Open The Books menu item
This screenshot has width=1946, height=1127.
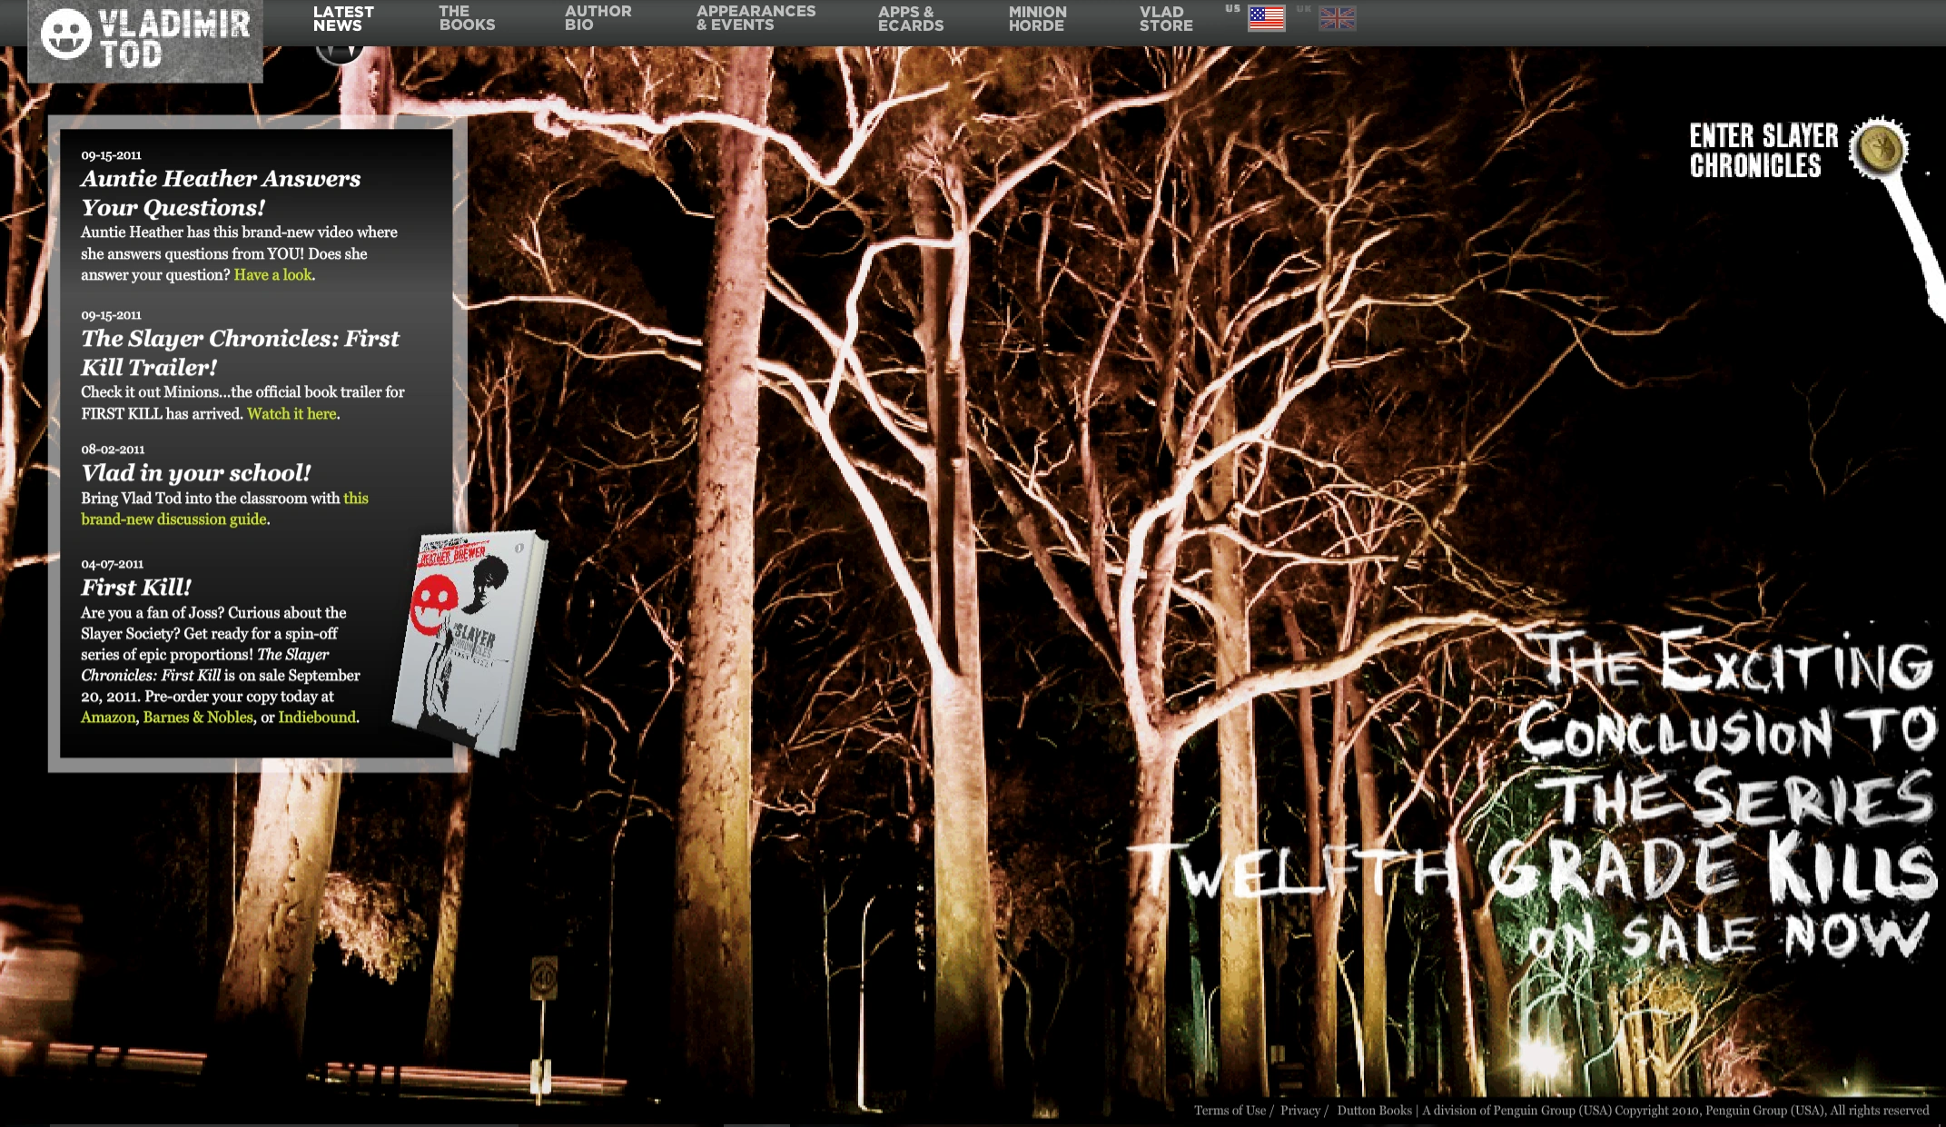[x=467, y=19]
